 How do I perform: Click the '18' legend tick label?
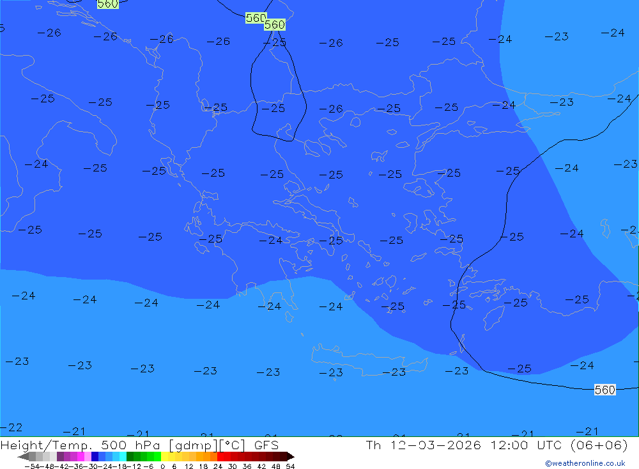203,466
